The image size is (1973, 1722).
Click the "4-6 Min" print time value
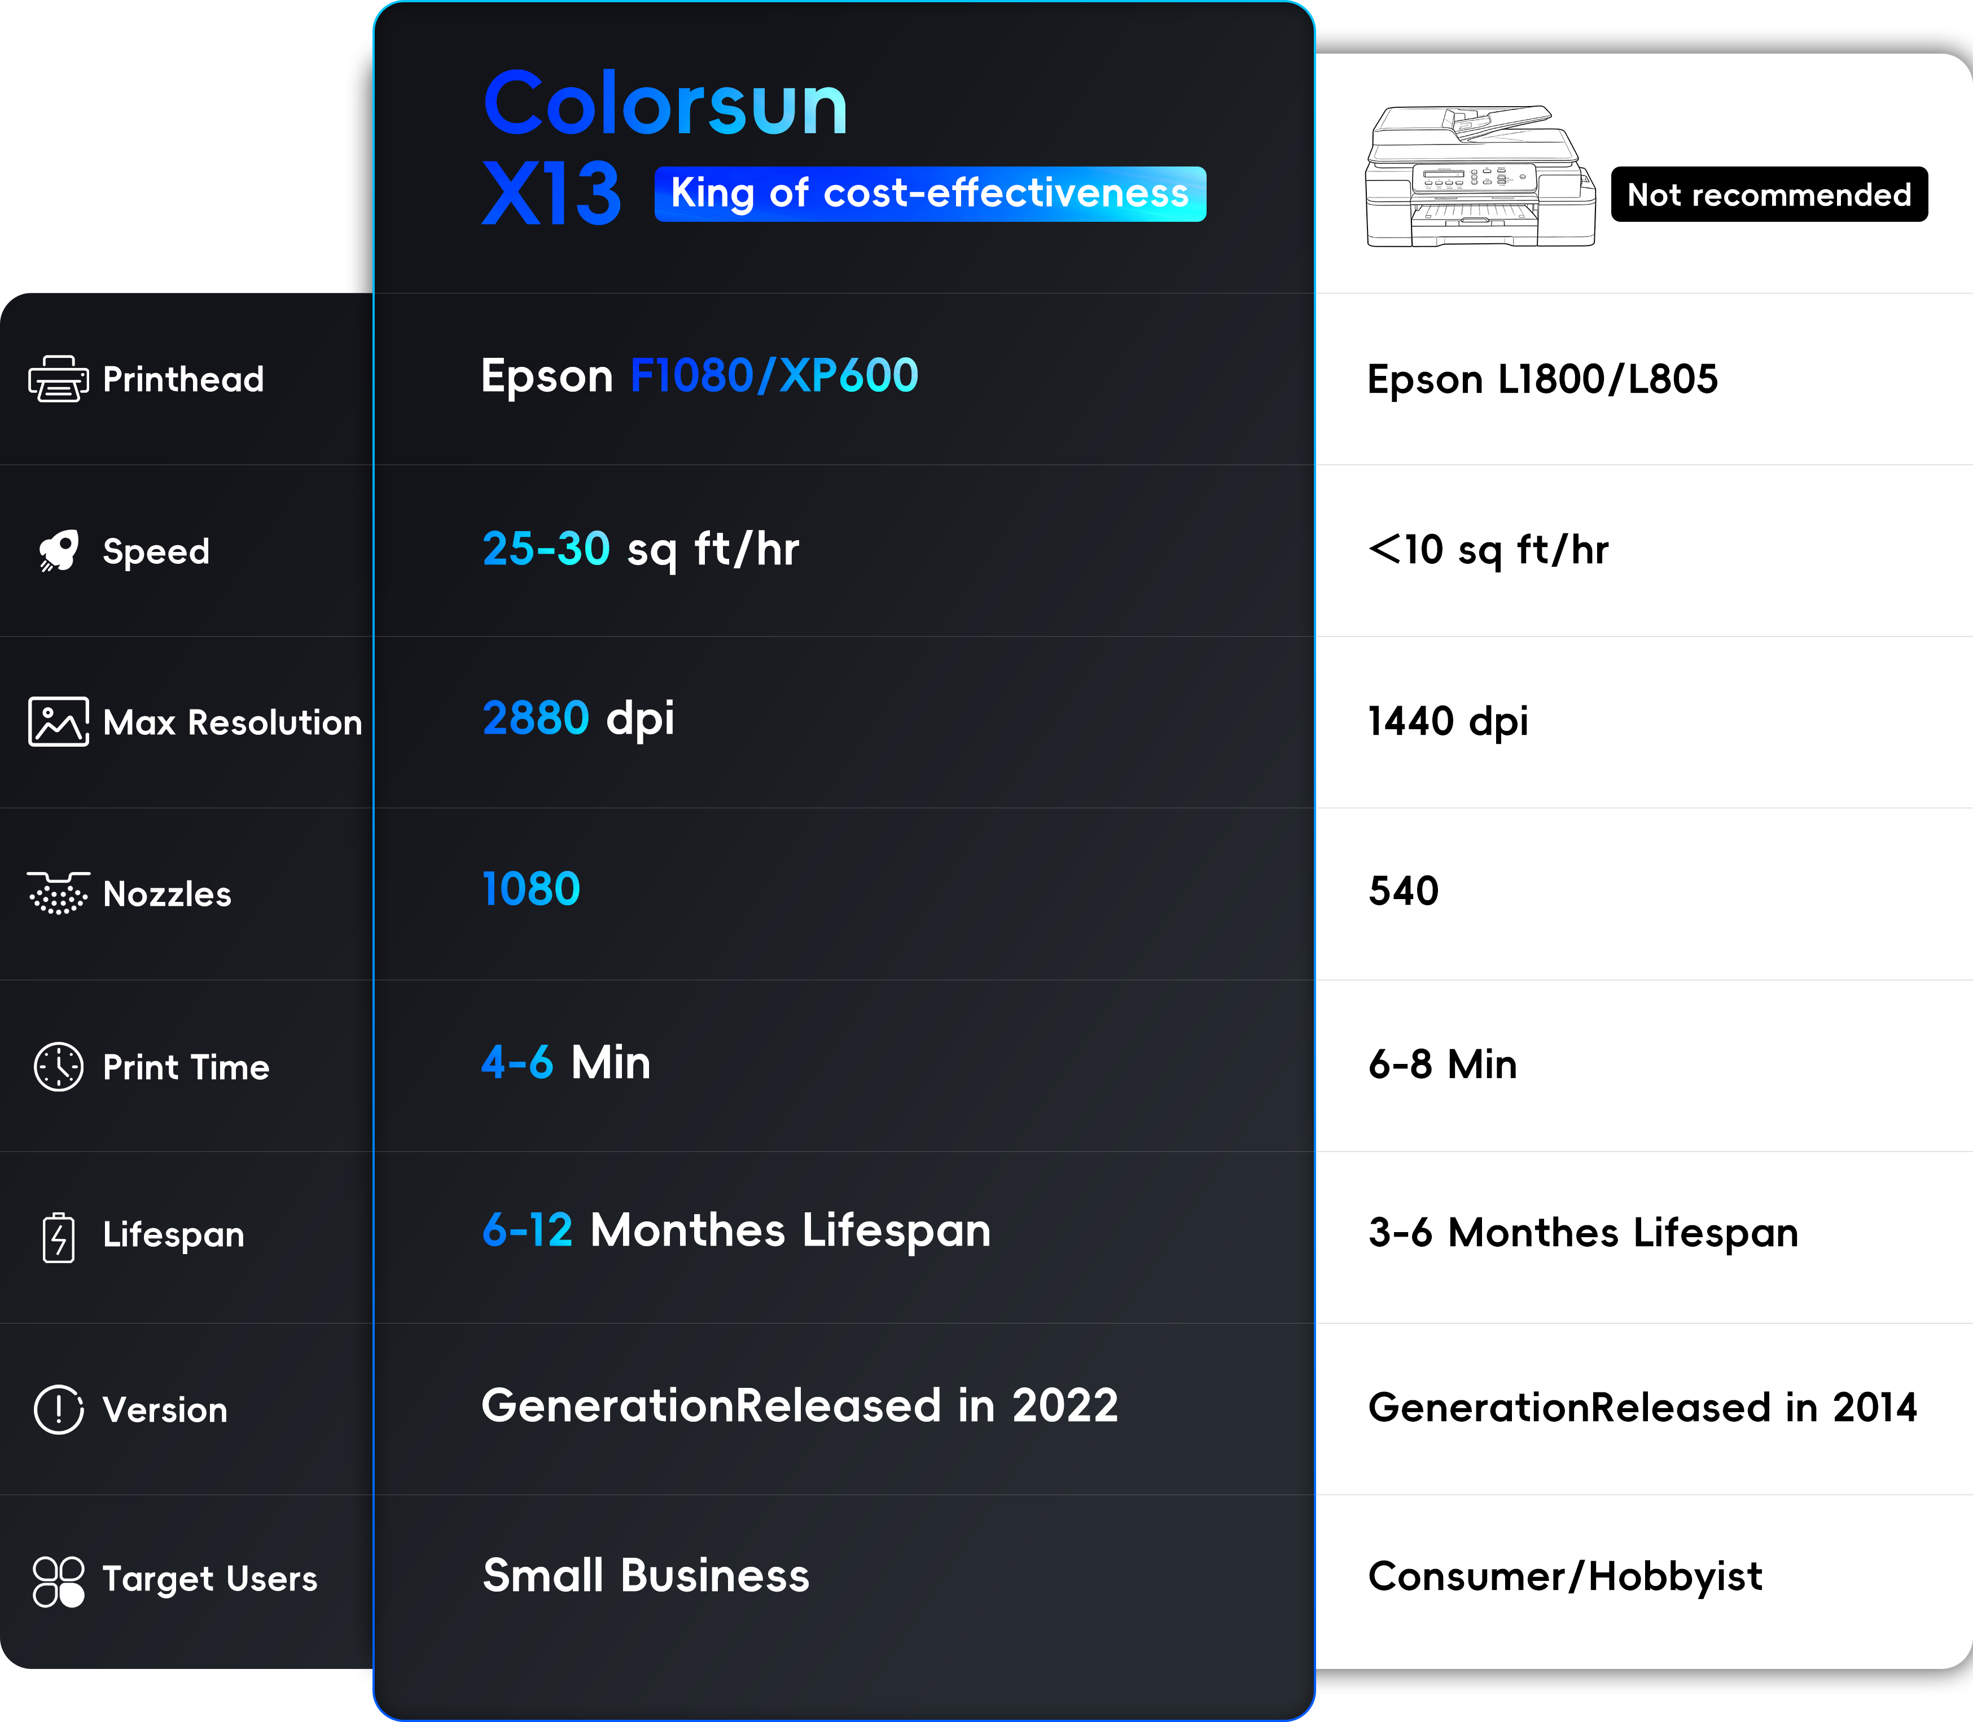[x=566, y=1063]
